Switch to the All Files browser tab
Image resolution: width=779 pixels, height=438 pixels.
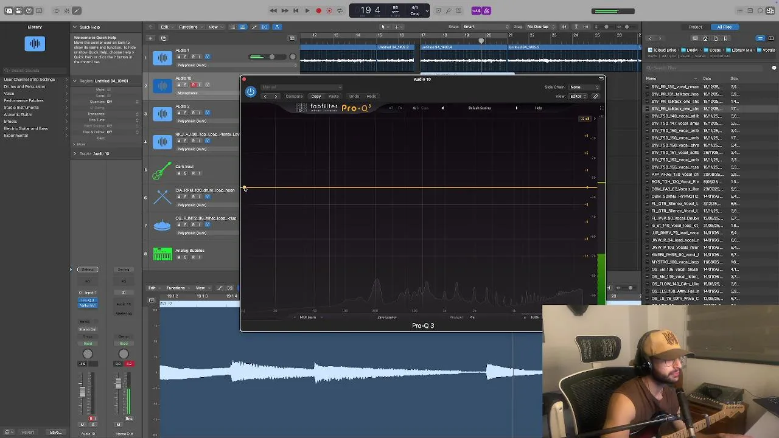724,27
